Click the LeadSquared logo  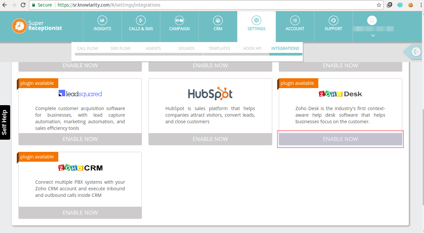click(x=80, y=94)
